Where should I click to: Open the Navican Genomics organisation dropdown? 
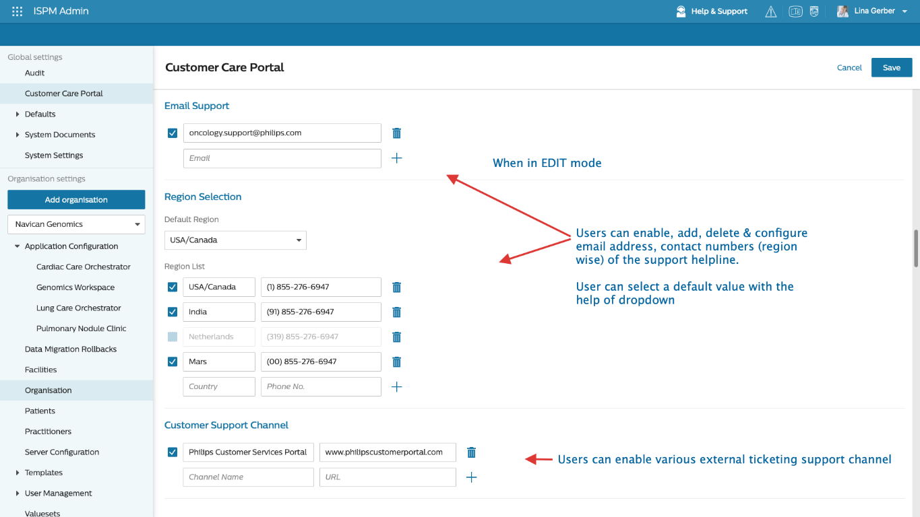point(76,224)
